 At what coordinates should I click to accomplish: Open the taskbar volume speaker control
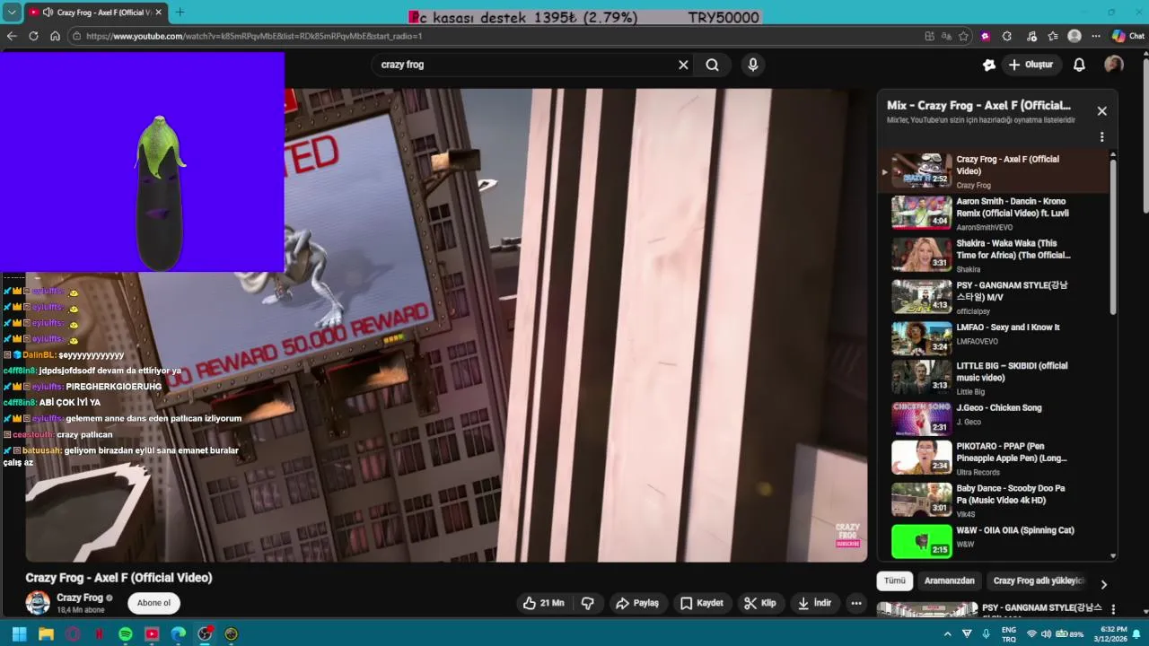1046,634
